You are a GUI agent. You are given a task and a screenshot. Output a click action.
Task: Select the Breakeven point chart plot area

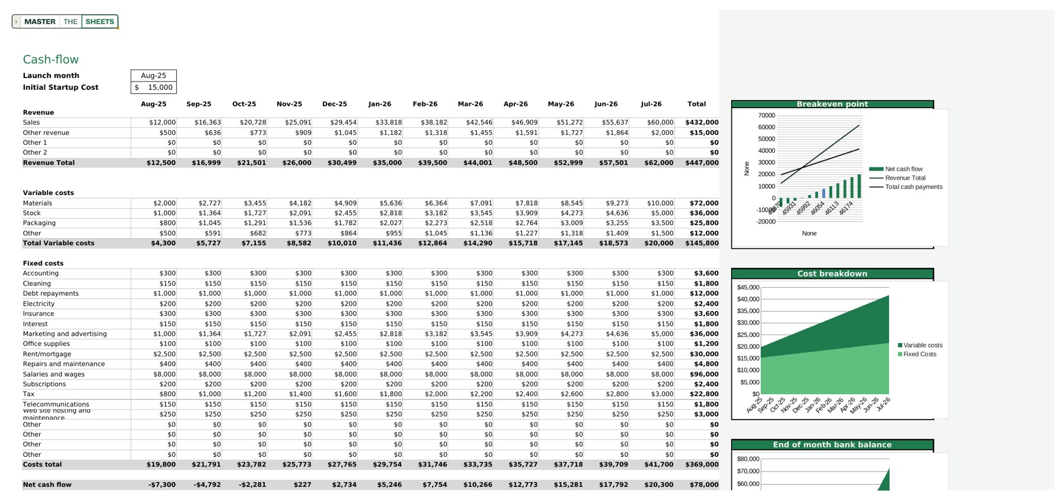819,168
